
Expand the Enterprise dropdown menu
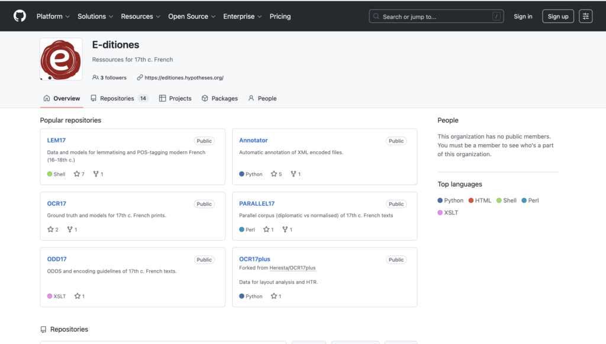point(243,17)
